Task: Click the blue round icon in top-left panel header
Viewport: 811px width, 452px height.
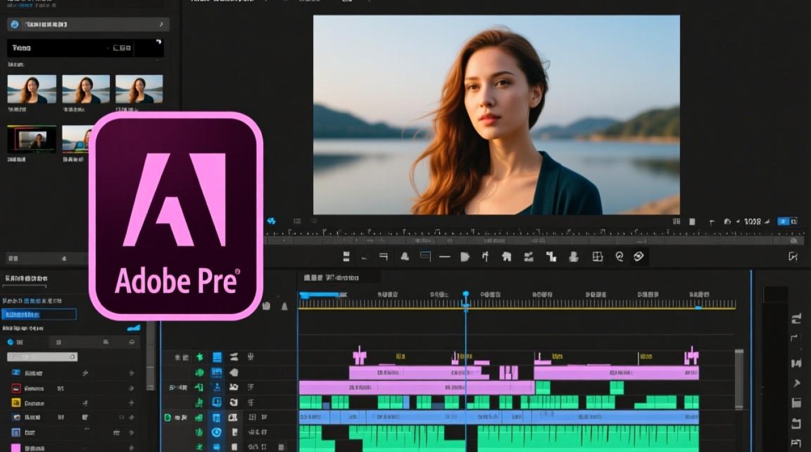Action: click(14, 25)
